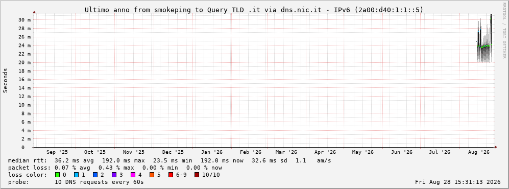Click the blue loss color 2 swatch
Screen dimensions: 509x189
[94, 175]
